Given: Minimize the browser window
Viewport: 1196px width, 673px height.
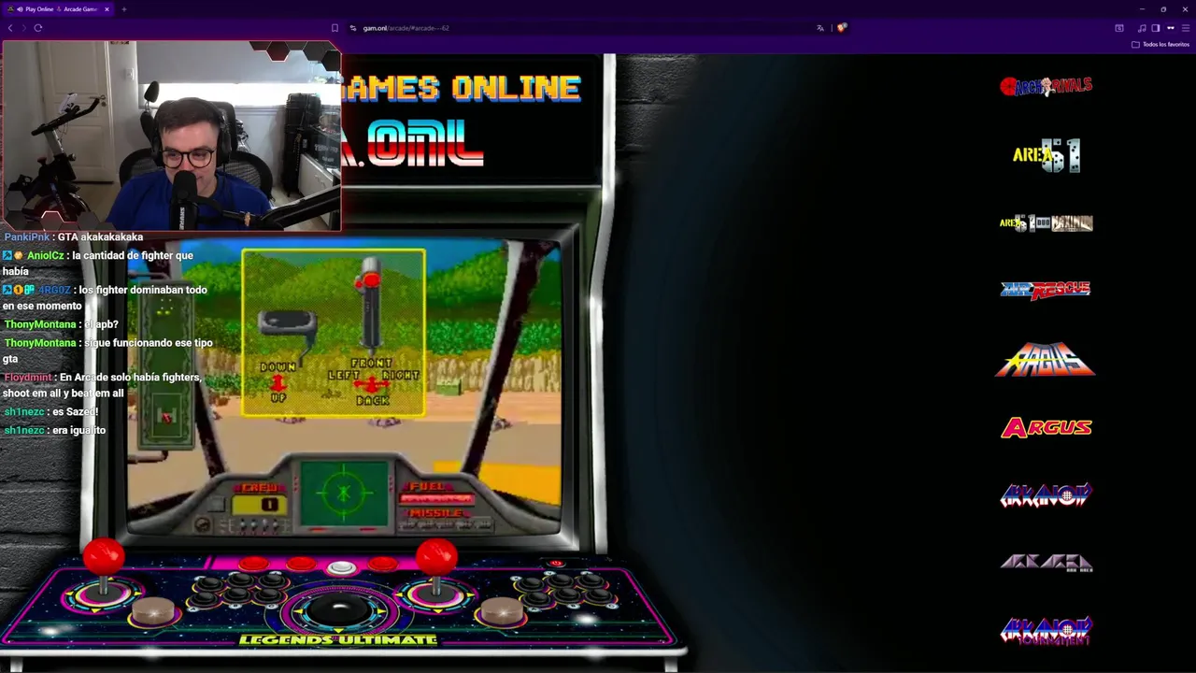Looking at the screenshot, I should coord(1141,9).
